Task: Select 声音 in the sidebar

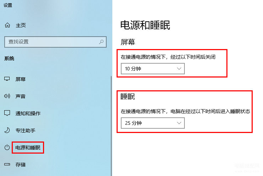Action: [x=21, y=96]
